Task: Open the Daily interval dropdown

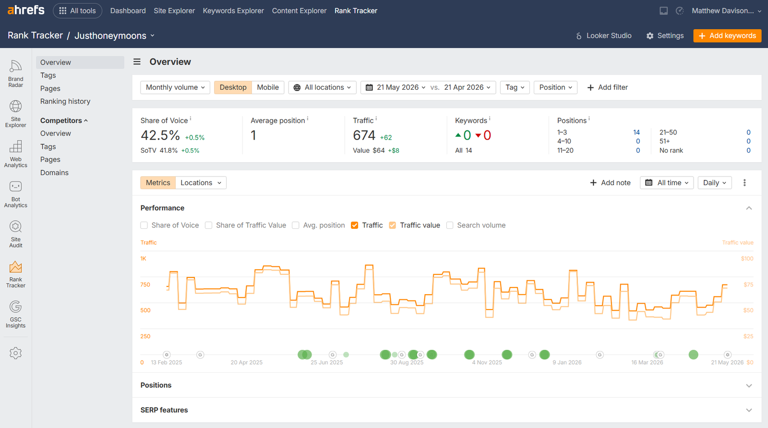Action: point(714,183)
